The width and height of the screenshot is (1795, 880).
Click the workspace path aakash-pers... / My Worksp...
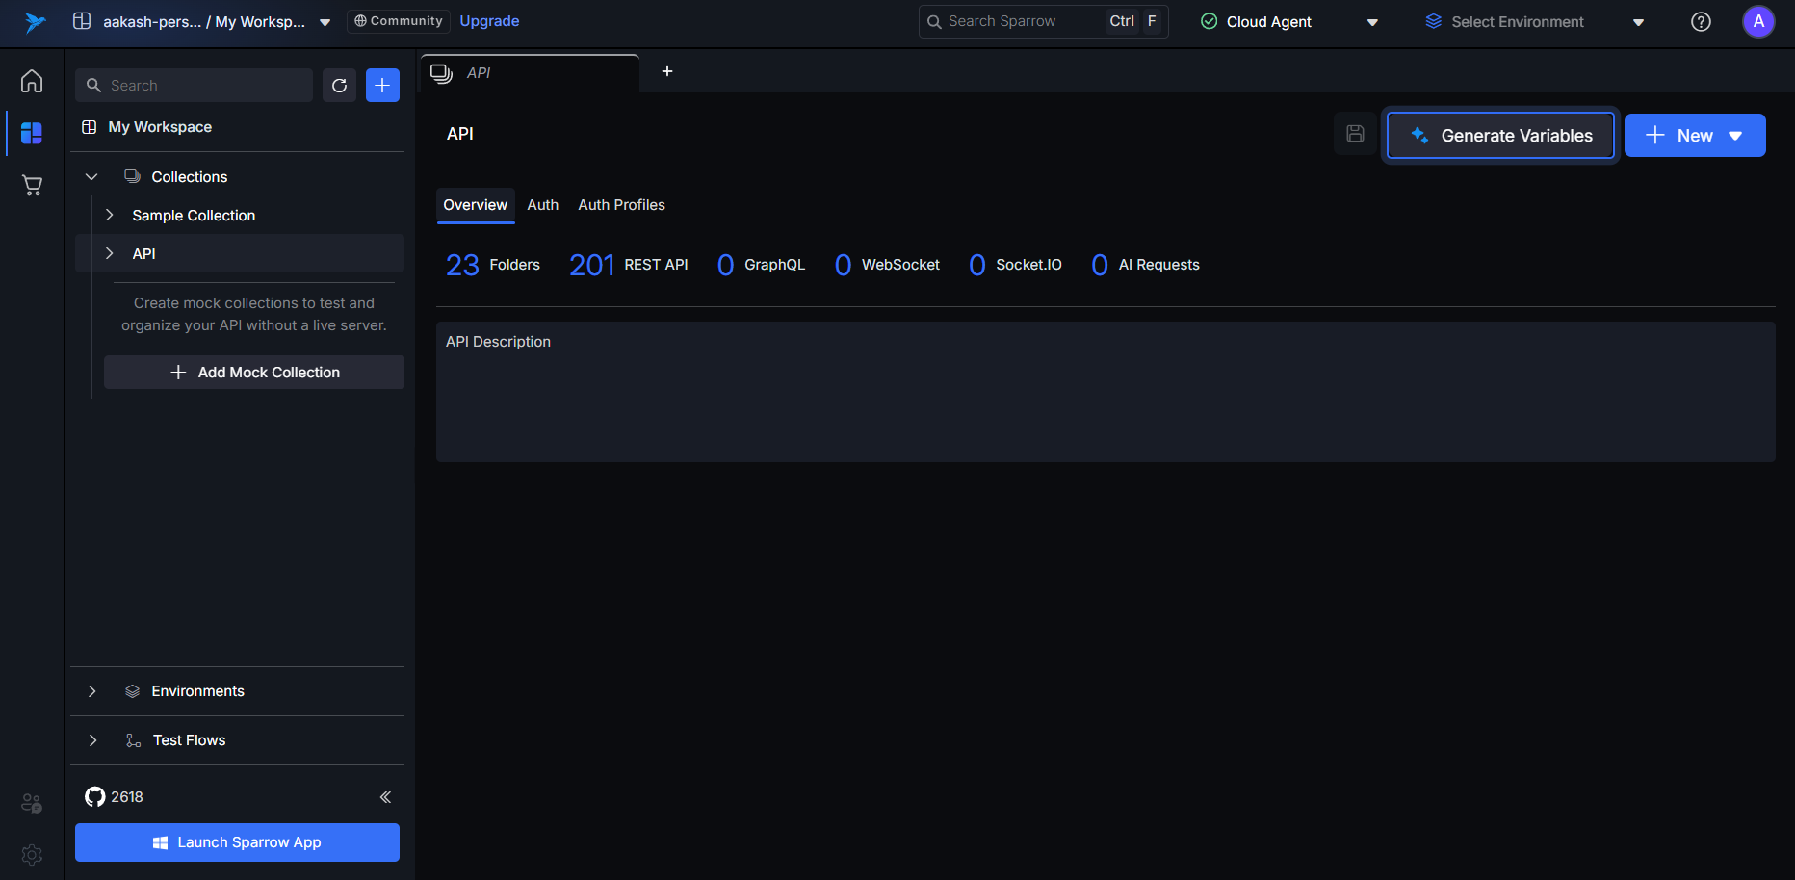click(x=204, y=22)
